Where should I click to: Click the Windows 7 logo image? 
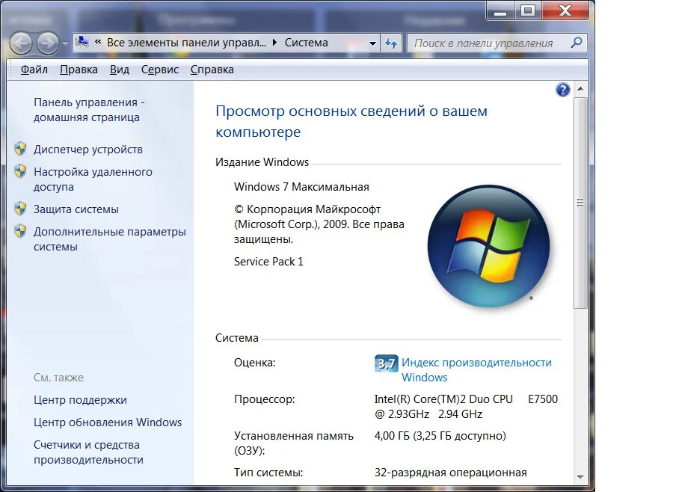pyautogui.click(x=488, y=246)
